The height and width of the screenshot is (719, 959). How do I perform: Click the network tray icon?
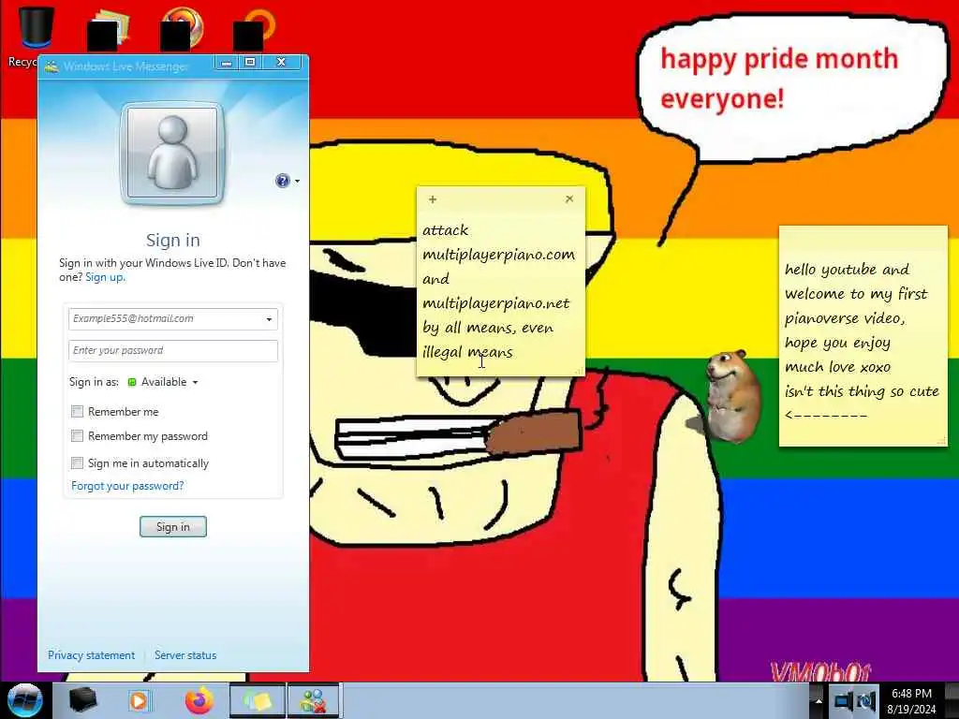[x=844, y=701]
